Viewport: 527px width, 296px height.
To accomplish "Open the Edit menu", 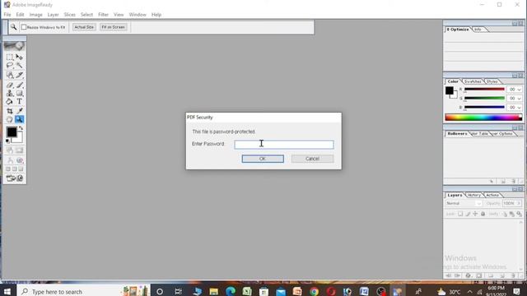I will 20,15.
